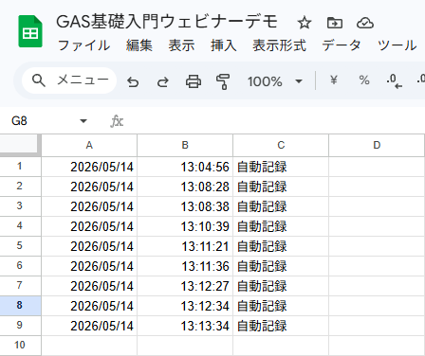Select column C header
This screenshot has height=356, width=425.
click(281, 145)
